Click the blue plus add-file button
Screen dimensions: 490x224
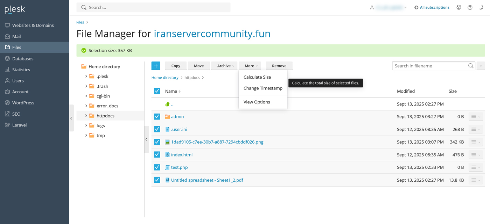[156, 66]
